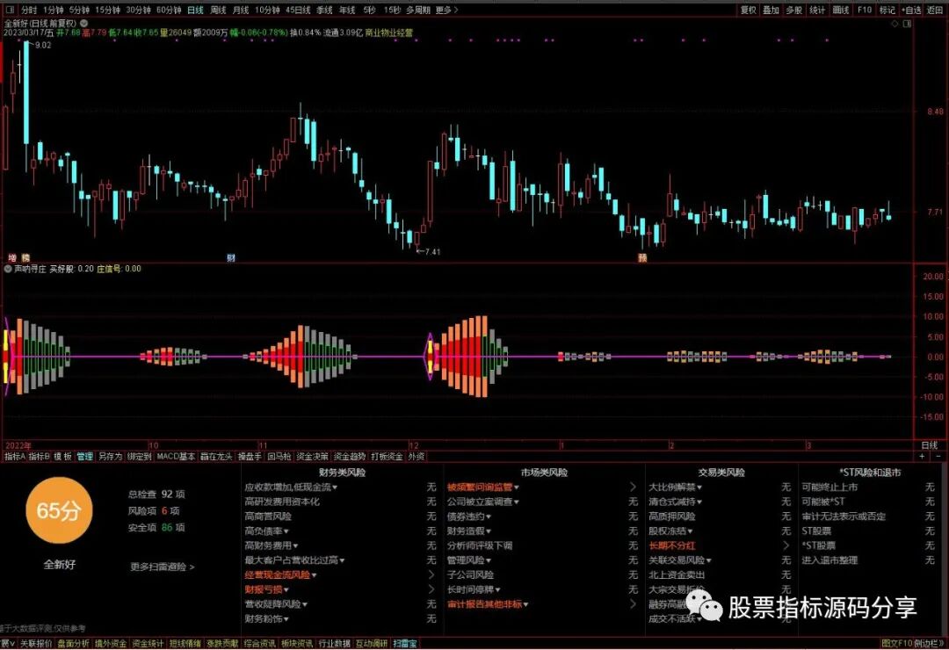
Task: Open the 资金统计 bottom tab
Action: (x=148, y=643)
